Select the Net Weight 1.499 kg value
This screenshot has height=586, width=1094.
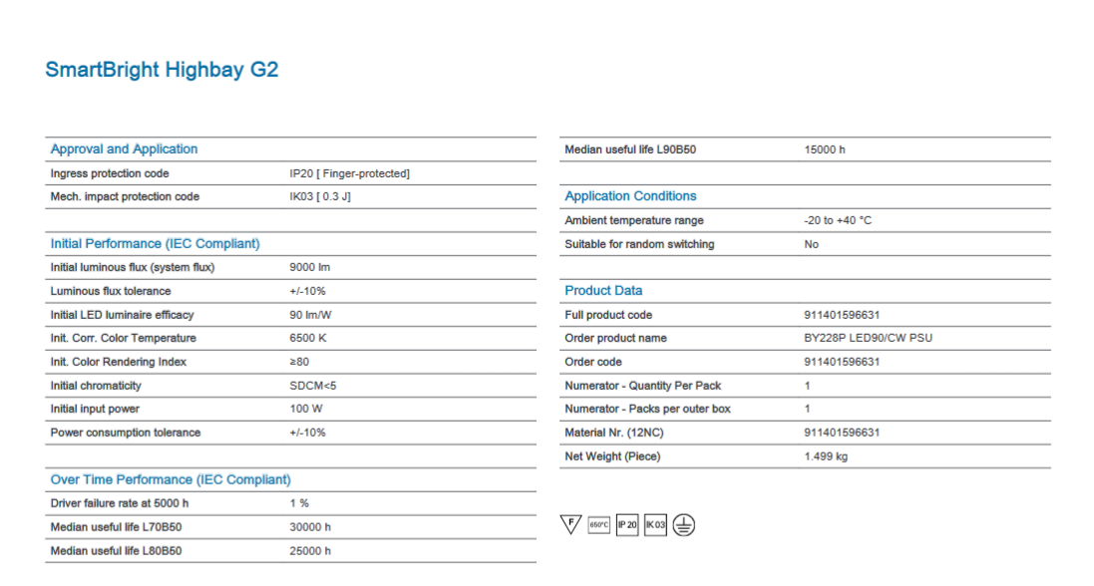(x=826, y=456)
